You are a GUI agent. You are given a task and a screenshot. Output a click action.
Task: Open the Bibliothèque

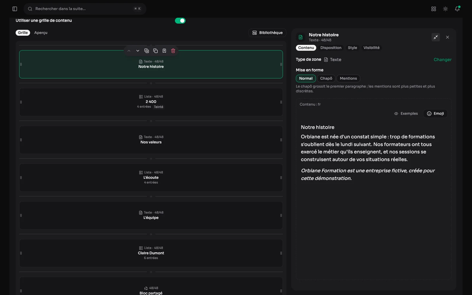pyautogui.click(x=267, y=33)
